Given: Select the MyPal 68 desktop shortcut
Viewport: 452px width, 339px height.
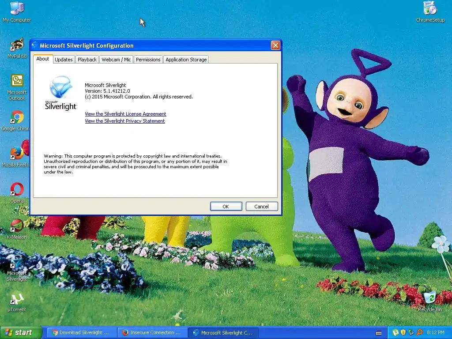Looking at the screenshot, I should click(17, 49).
